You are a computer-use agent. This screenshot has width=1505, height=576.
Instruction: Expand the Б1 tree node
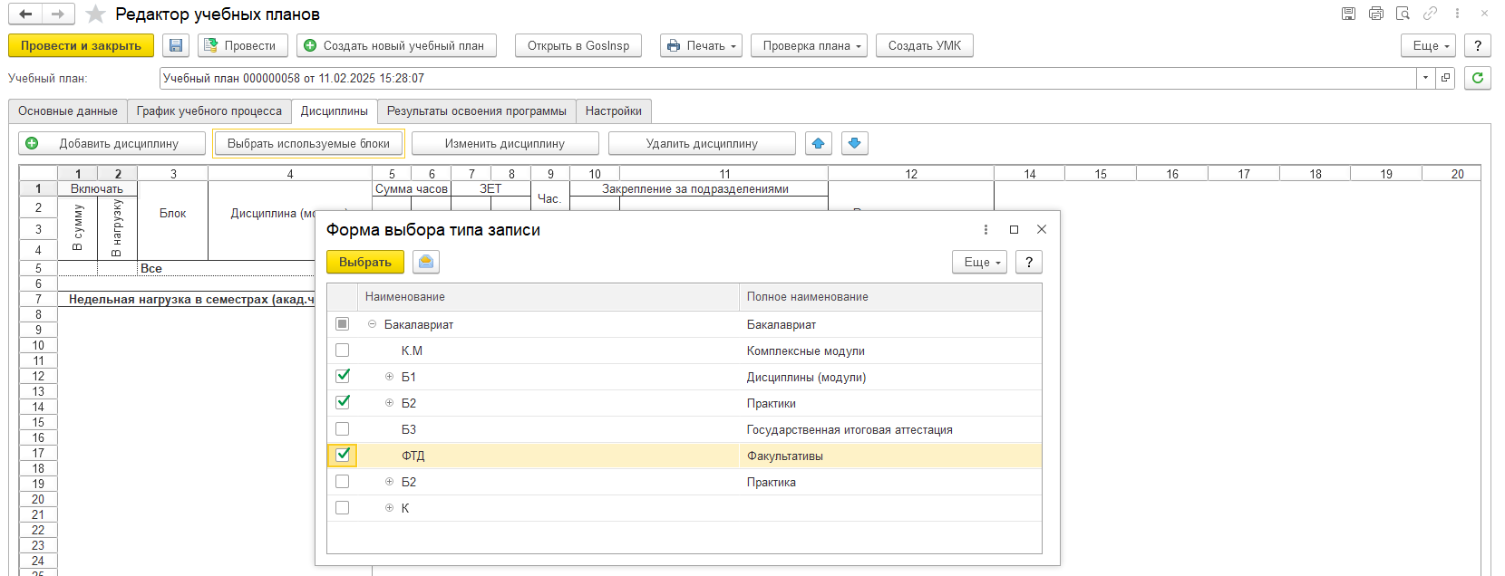pos(389,377)
